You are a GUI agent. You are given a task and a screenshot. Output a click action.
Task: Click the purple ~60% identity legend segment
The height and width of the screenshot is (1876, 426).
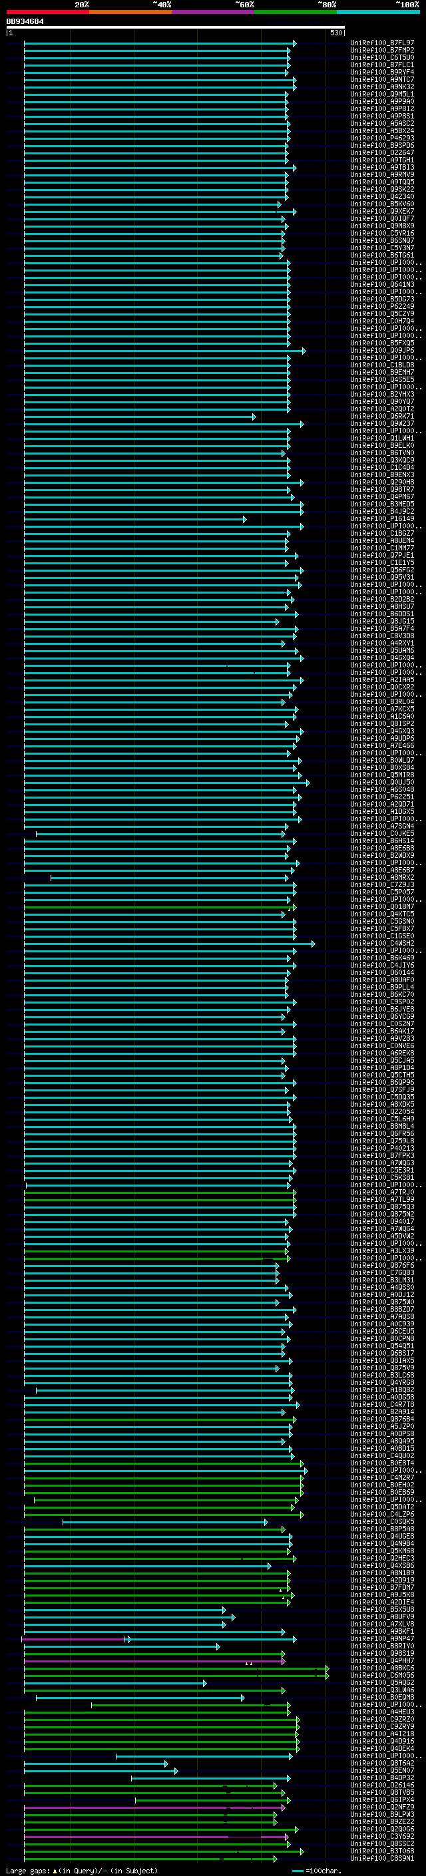tap(214, 12)
